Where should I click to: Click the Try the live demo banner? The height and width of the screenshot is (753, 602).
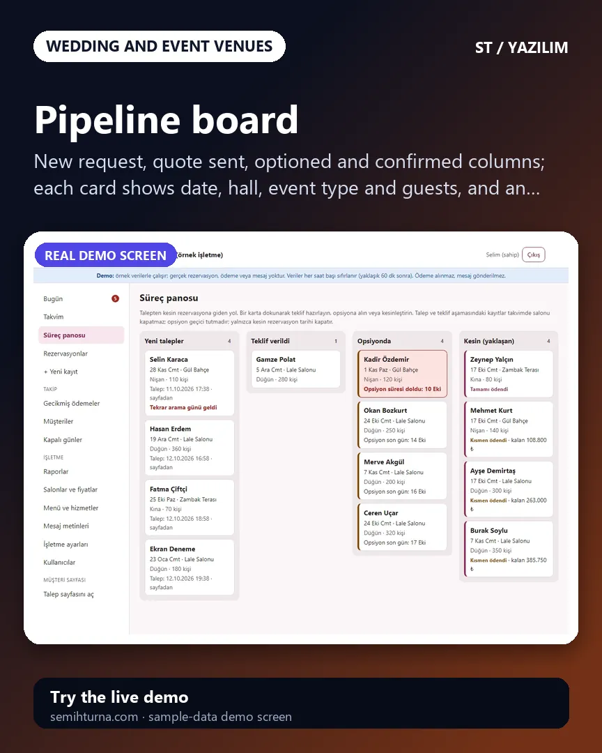click(x=301, y=703)
